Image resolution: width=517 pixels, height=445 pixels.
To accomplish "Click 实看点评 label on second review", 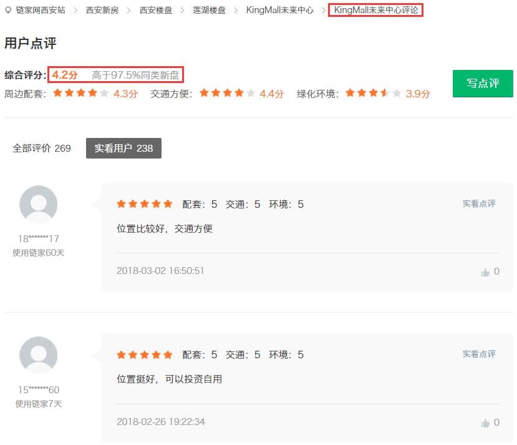I will point(478,355).
